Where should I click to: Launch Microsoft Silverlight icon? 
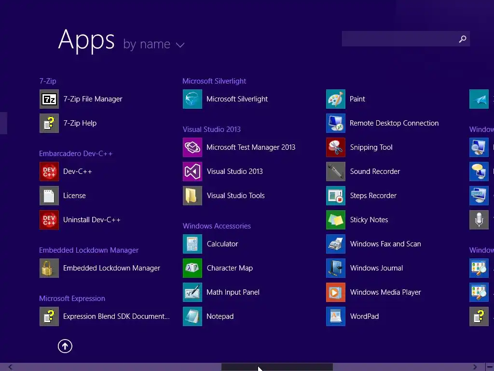coord(192,99)
